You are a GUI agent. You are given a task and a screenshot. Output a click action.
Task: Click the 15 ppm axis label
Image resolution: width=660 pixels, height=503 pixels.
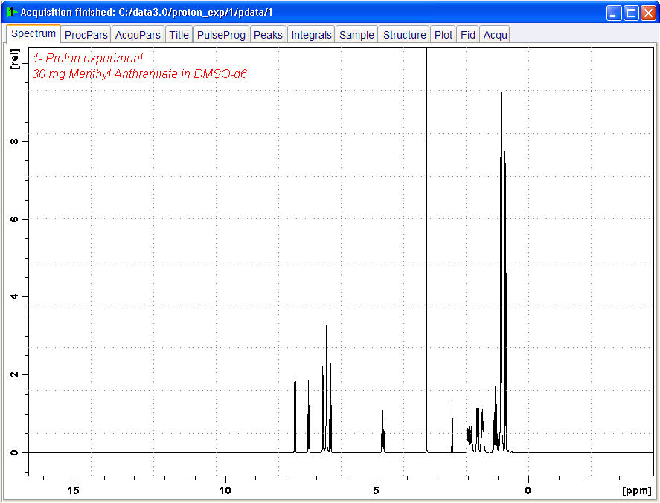pos(73,490)
